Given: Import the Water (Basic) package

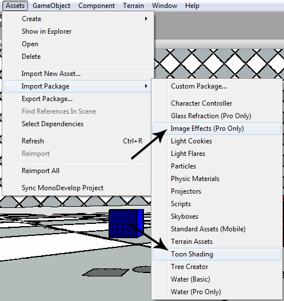Looking at the screenshot, I should point(217,279).
